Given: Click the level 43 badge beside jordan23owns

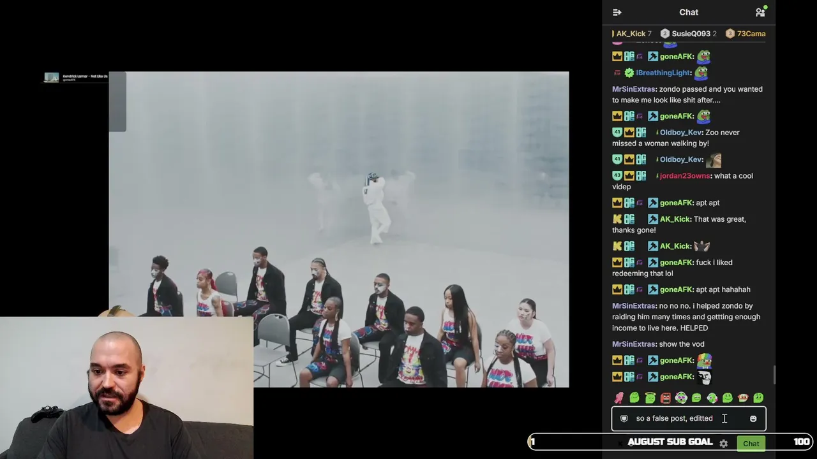Looking at the screenshot, I should [617, 176].
